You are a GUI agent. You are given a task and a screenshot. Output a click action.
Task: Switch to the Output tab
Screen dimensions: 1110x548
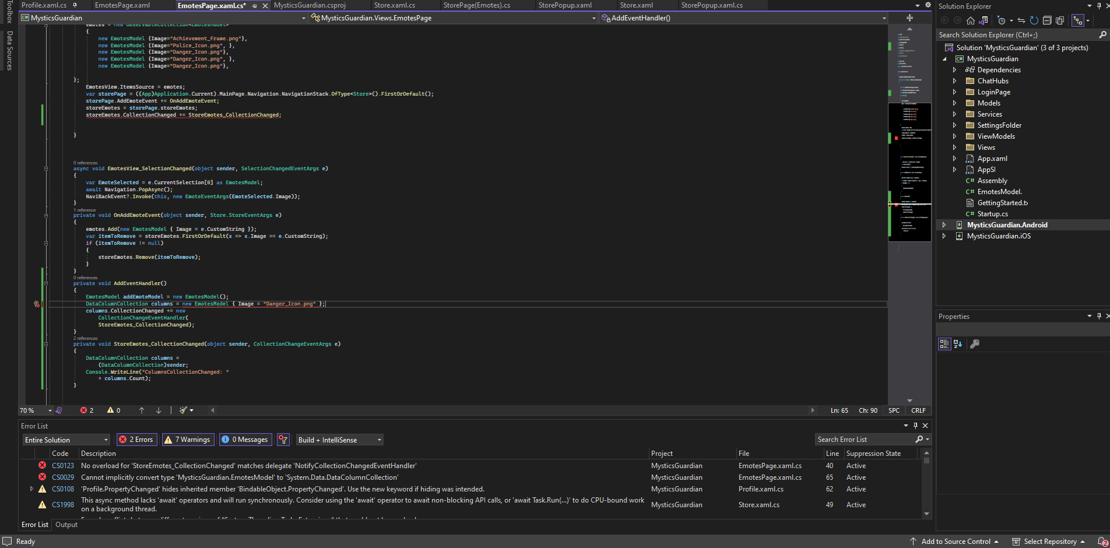click(66, 525)
